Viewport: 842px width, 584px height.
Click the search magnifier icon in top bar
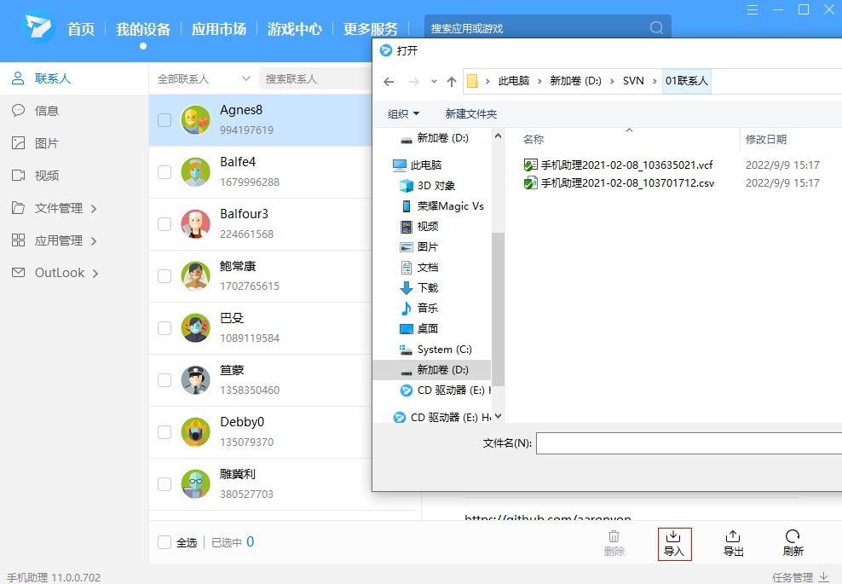(656, 28)
